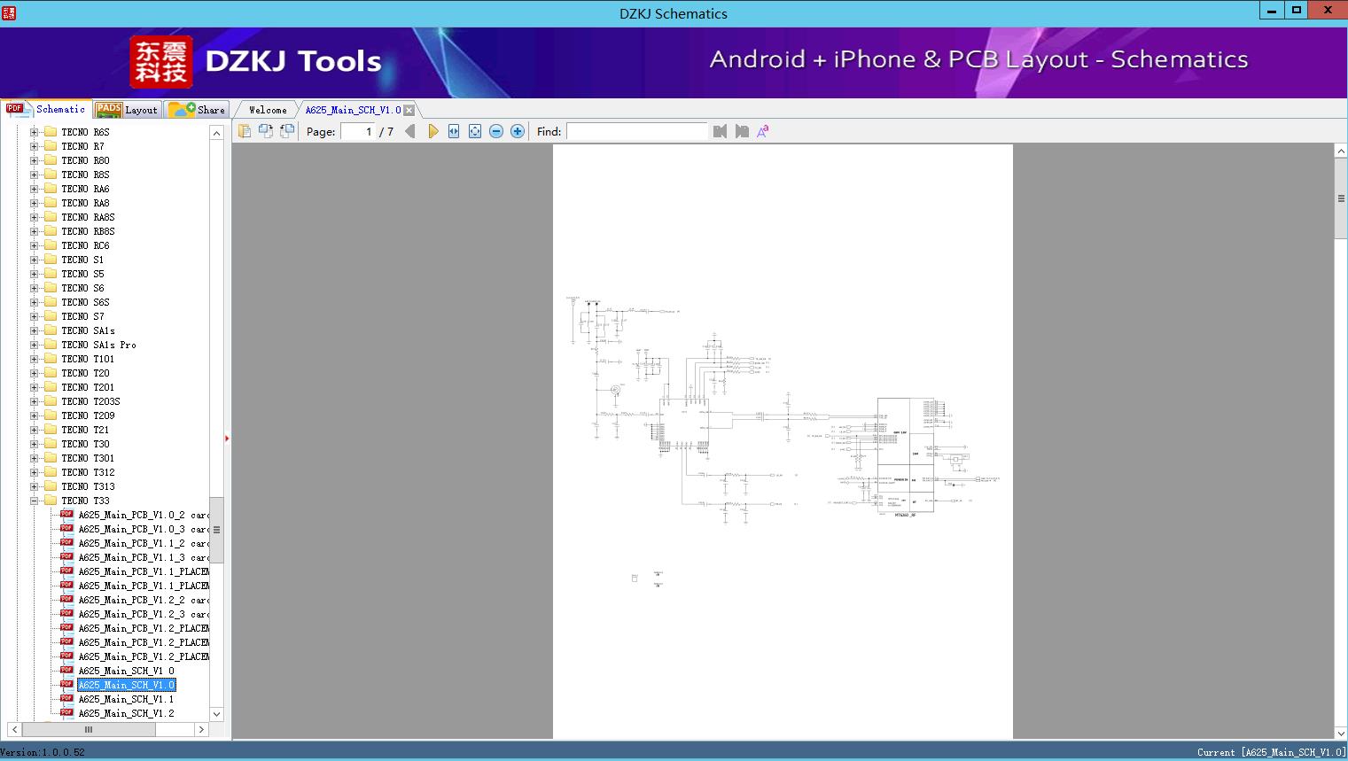This screenshot has width=1348, height=761.
Task: Select the TECNO RA6 tree item
Action: click(85, 189)
